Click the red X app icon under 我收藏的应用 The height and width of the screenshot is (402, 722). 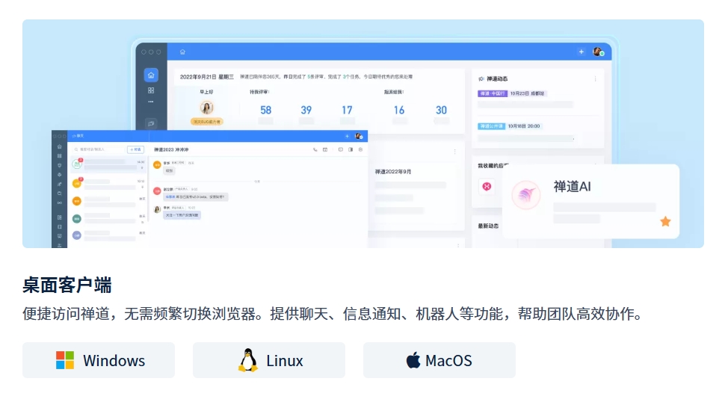pos(487,186)
